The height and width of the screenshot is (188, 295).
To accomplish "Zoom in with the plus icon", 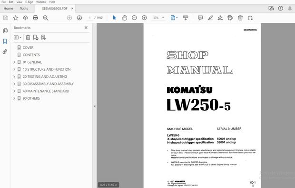I will tap(144, 18).
